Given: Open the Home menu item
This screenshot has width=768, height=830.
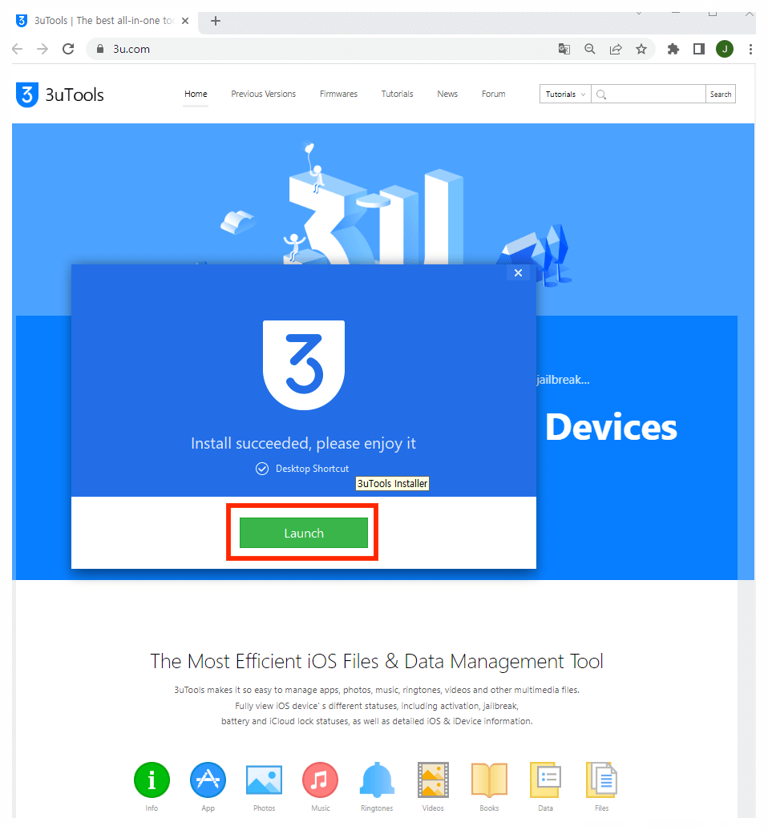Looking at the screenshot, I should (196, 94).
